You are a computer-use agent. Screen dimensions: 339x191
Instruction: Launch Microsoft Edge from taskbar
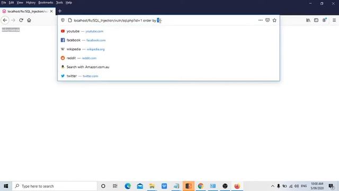(x=128, y=186)
